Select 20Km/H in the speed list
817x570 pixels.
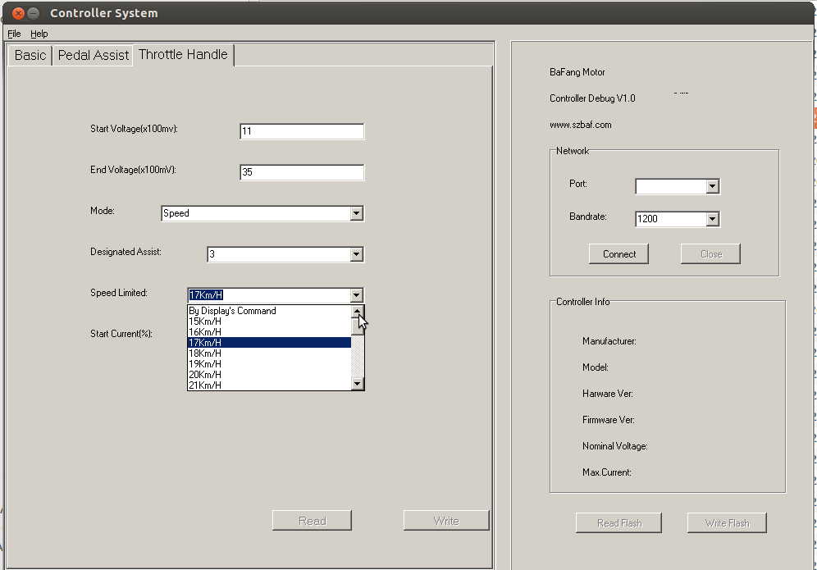click(x=269, y=375)
